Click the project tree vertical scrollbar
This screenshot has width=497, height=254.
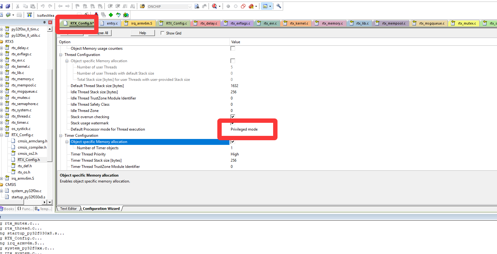50,116
